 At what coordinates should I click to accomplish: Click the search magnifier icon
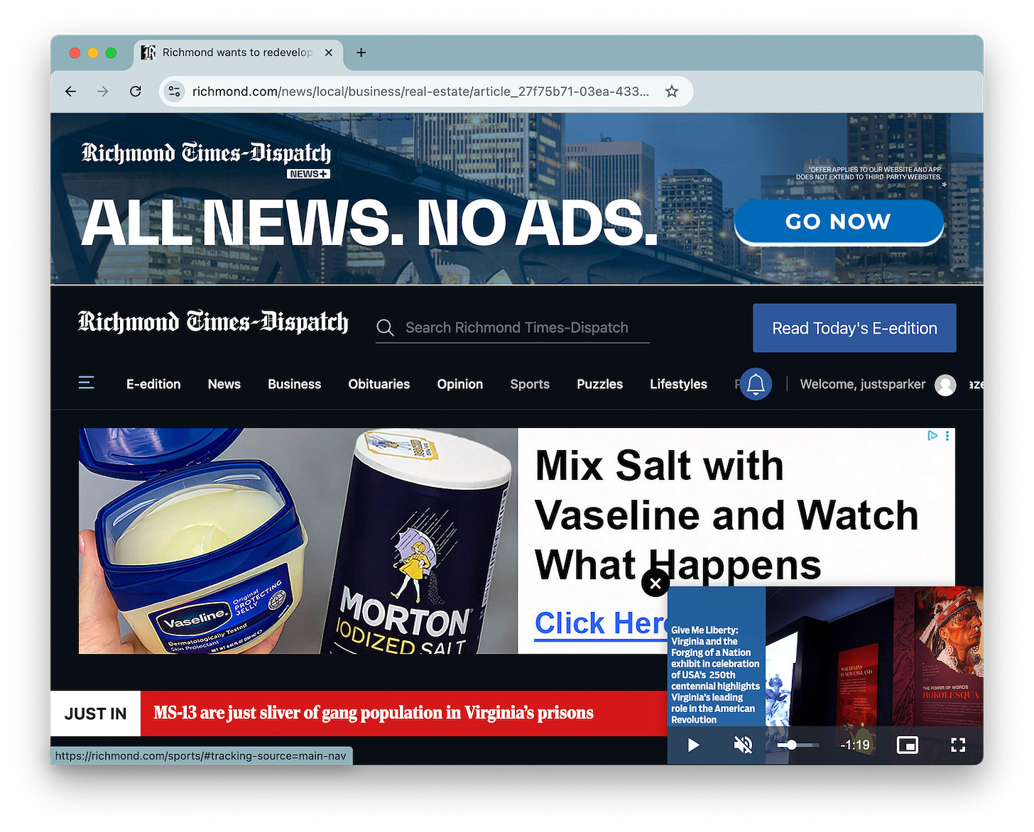click(x=386, y=327)
